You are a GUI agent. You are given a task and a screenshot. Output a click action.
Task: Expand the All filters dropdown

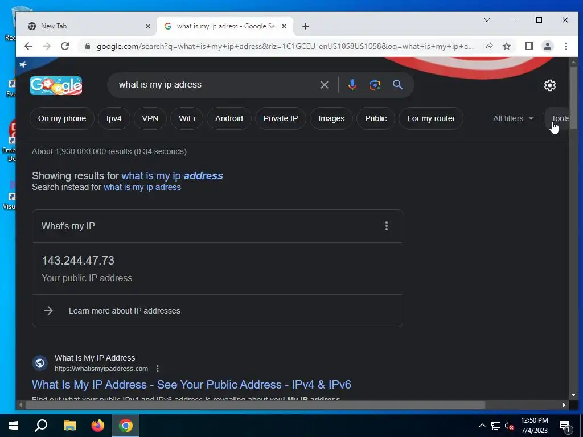513,118
